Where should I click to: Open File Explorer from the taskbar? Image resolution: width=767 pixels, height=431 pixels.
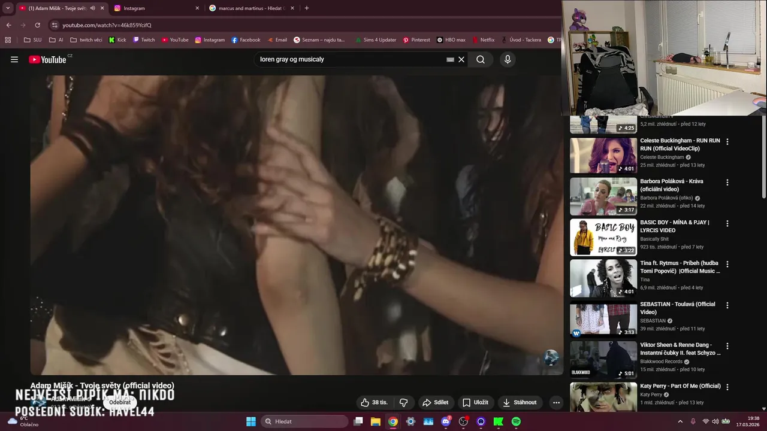tap(376, 421)
